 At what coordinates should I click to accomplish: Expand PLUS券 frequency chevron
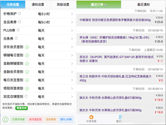[72, 30]
